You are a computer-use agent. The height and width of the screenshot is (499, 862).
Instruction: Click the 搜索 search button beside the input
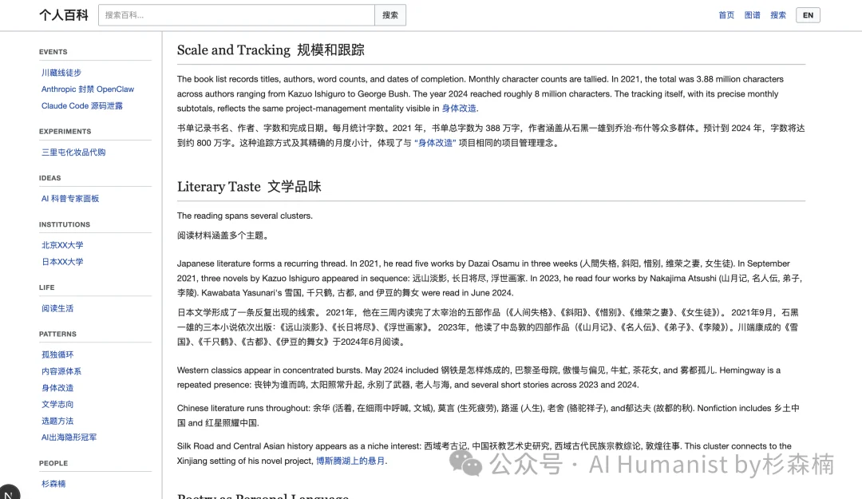click(389, 14)
